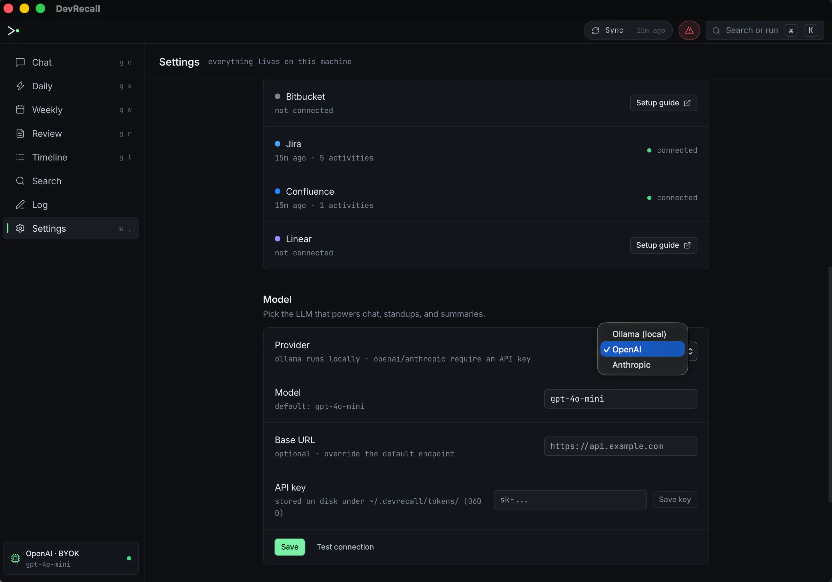Screen dimensions: 832x582
Task: Click 'not connected' under Bitbucket
Action: click(304, 110)
